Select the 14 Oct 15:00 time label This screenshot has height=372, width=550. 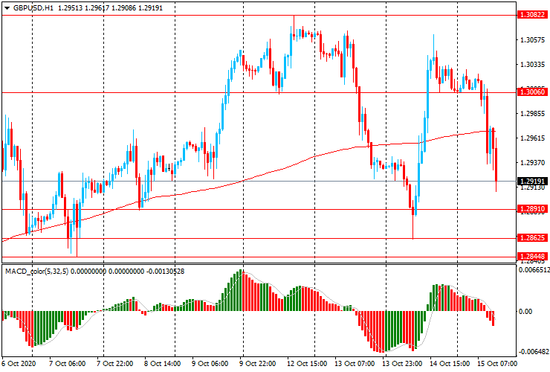pyautogui.click(x=450, y=363)
